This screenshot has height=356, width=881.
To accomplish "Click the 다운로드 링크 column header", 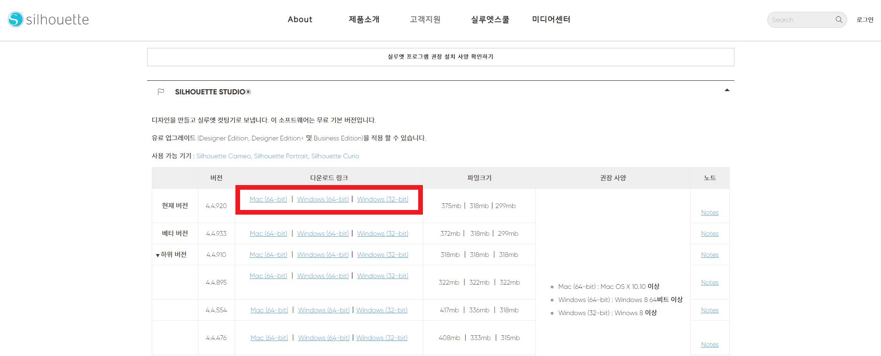I will (329, 178).
